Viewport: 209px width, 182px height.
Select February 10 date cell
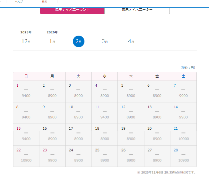[78, 113]
